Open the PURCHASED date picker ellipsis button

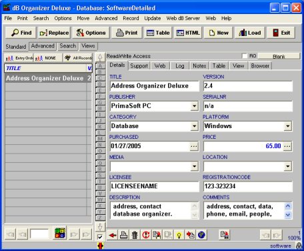tap(194, 146)
